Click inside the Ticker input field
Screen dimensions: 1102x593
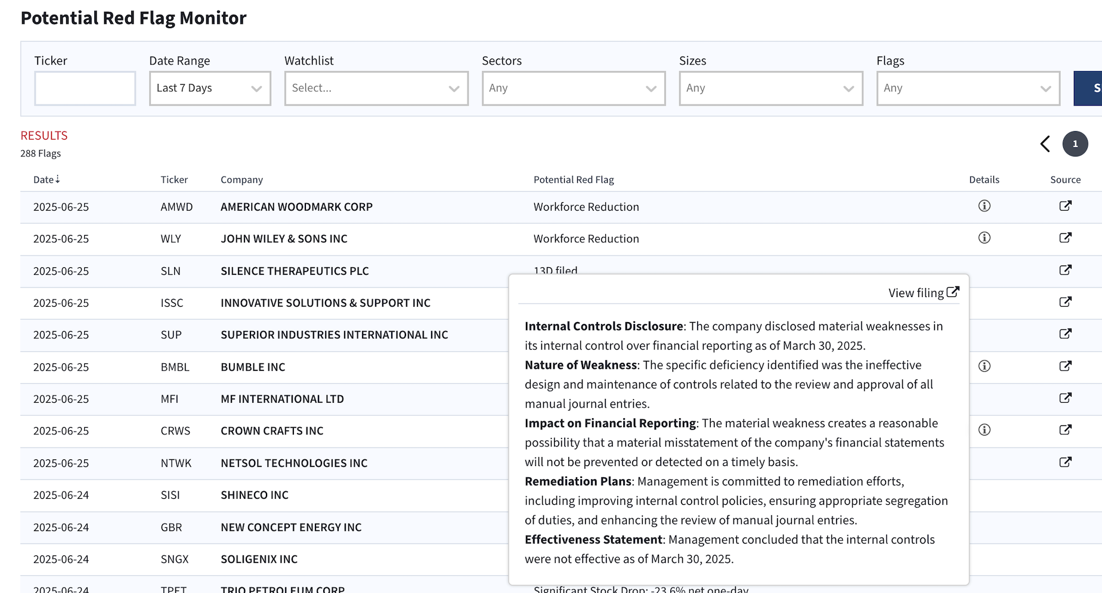coord(85,88)
